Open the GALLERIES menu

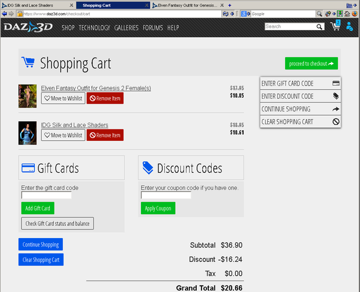point(126,28)
